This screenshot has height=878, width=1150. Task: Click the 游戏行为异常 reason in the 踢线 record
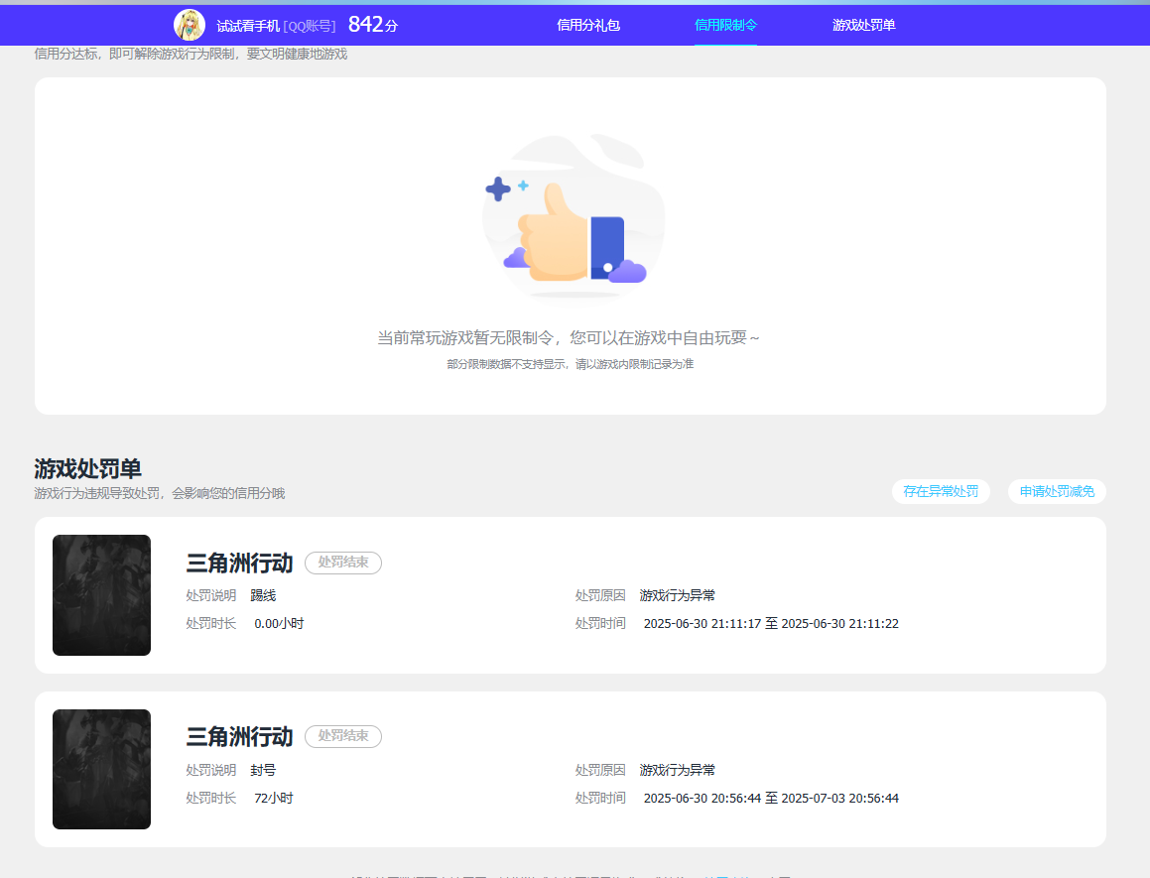pyautogui.click(x=677, y=595)
